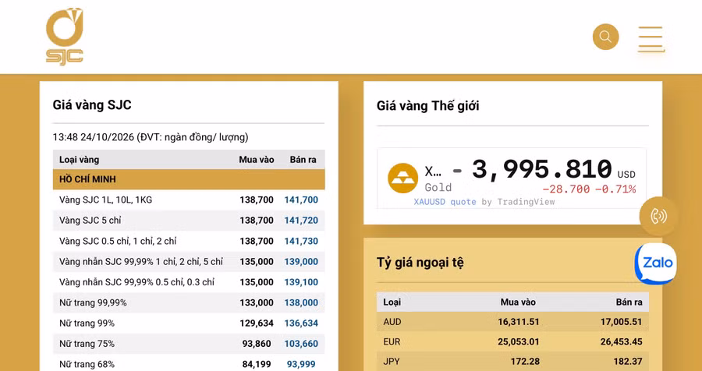
Task: Click sell price 103,660
Action: [301, 344]
